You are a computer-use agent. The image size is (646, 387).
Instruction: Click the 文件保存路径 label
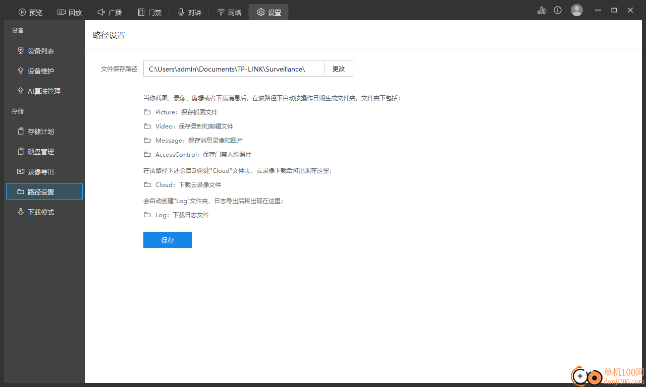(x=119, y=69)
